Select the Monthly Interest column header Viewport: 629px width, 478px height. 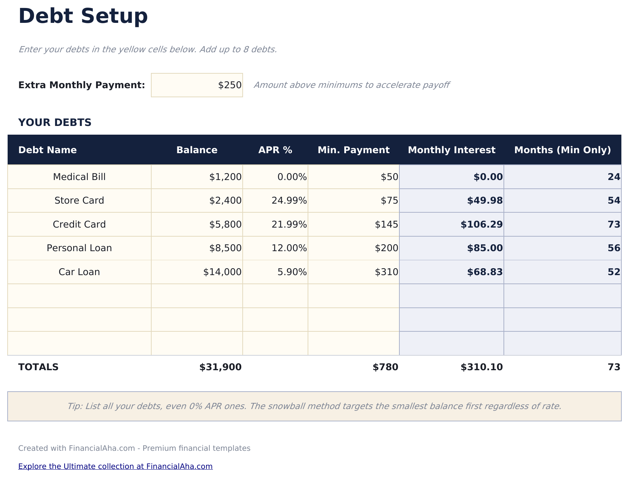point(452,150)
